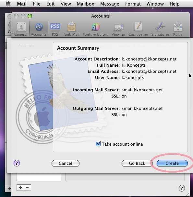
Task: Click the Go Back button
Action: point(137,163)
